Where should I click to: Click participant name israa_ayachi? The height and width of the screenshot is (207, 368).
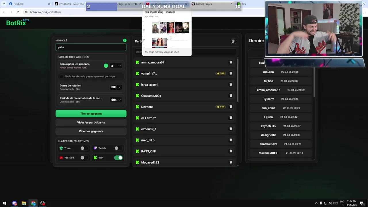(149, 85)
